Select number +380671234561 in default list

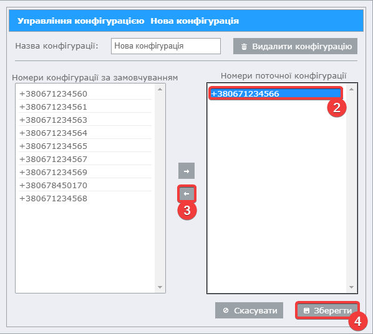click(x=85, y=107)
